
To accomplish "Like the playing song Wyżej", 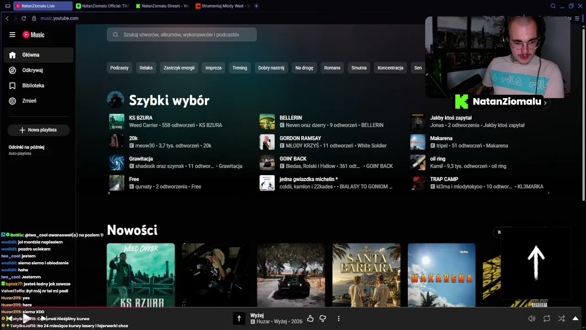I will pos(310,319).
